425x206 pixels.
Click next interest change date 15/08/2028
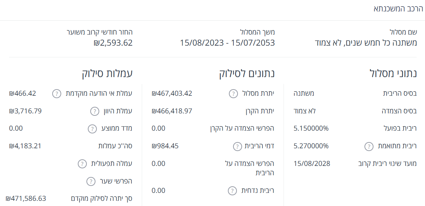312,163
